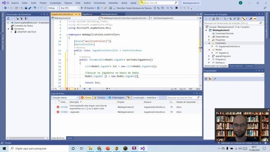Click the Pesquisar em Gerenciador de Soluções search field

click(234, 23)
